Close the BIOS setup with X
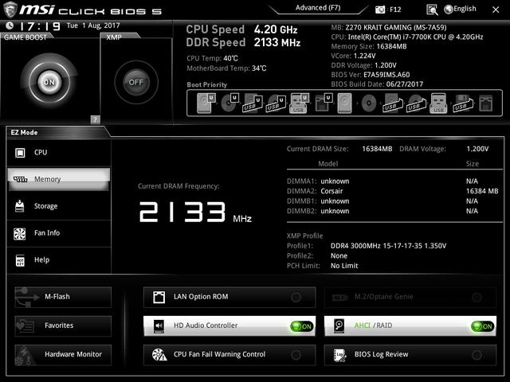510x382 pixels. click(496, 10)
